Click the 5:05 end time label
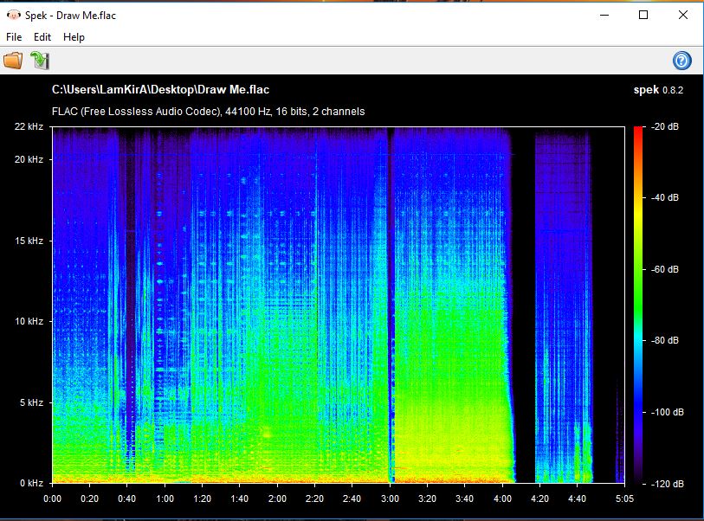 point(624,498)
